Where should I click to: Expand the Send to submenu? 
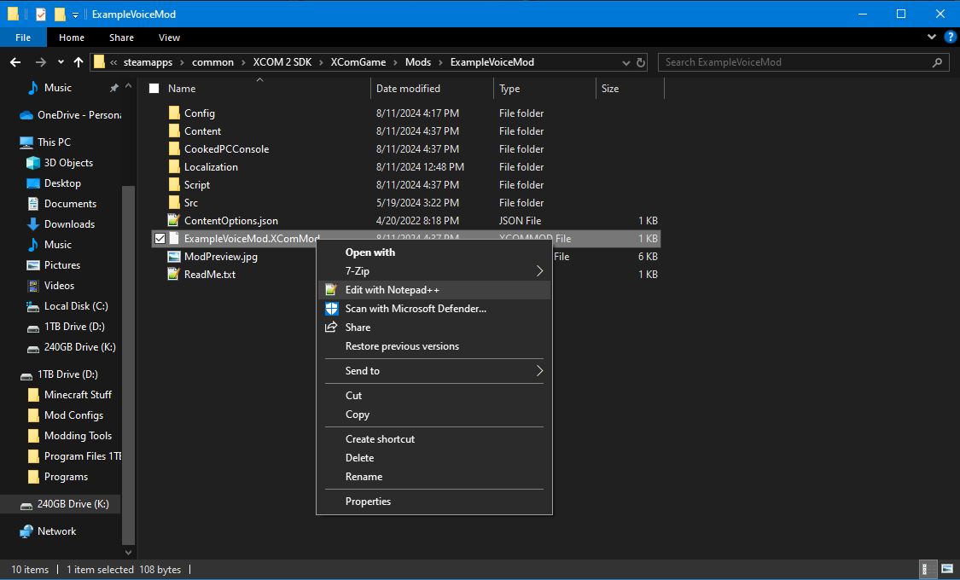pos(434,371)
